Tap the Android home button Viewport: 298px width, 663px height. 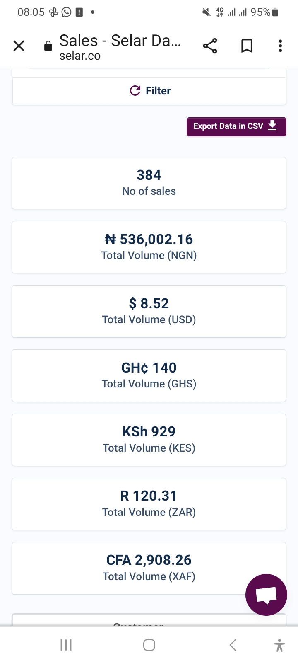149,645
